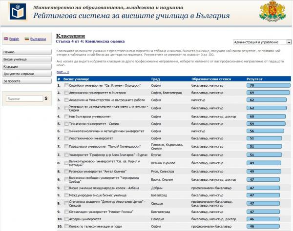Click the book logo icon in header
This screenshot has height=231, width=293.
point(18,11)
